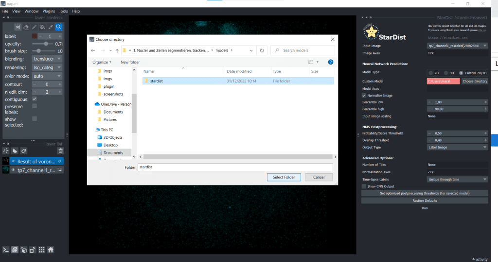Viewport: 498px width, 262px height.
Task: Select the eraser tool in layer controls
Action: pyautogui.click(x=26, y=27)
